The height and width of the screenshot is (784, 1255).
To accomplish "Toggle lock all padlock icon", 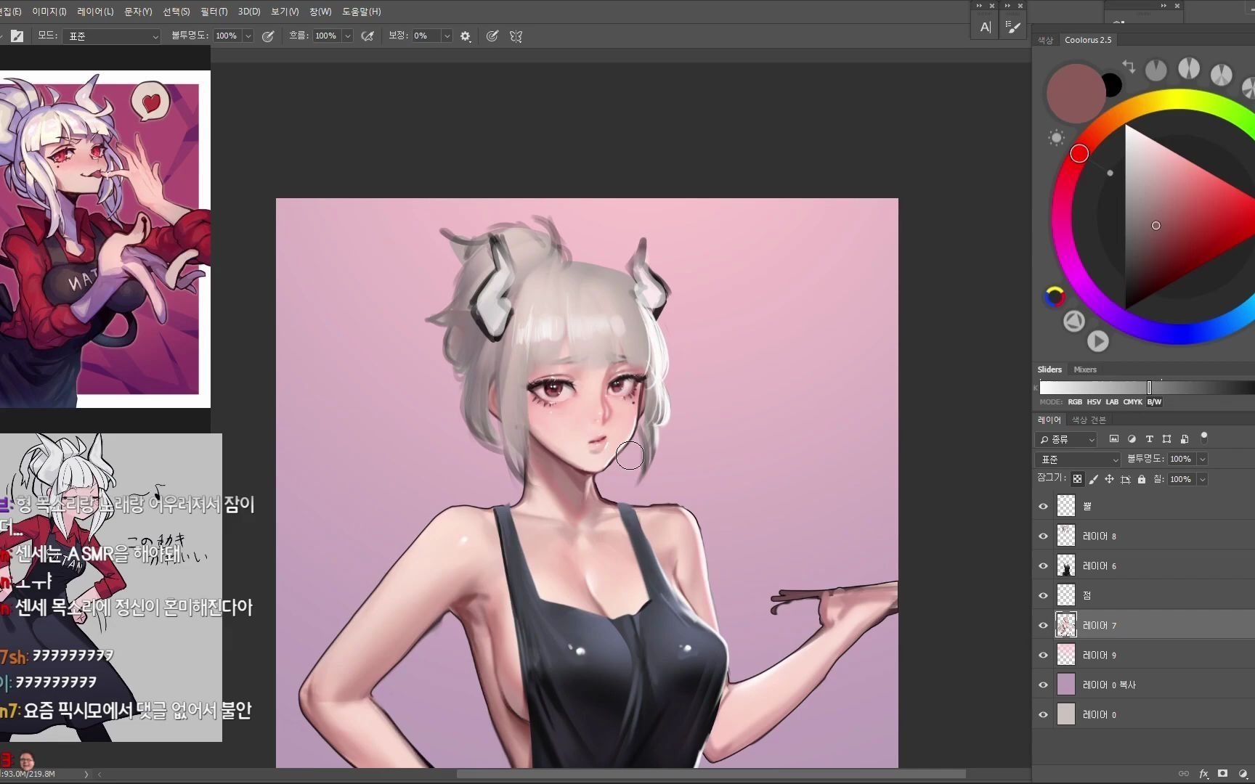I will point(1141,479).
